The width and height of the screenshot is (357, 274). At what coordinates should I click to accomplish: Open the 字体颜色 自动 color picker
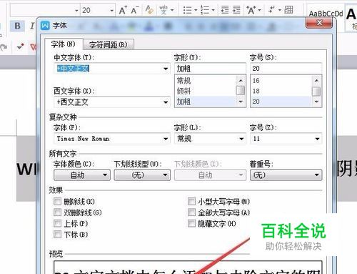82,175
